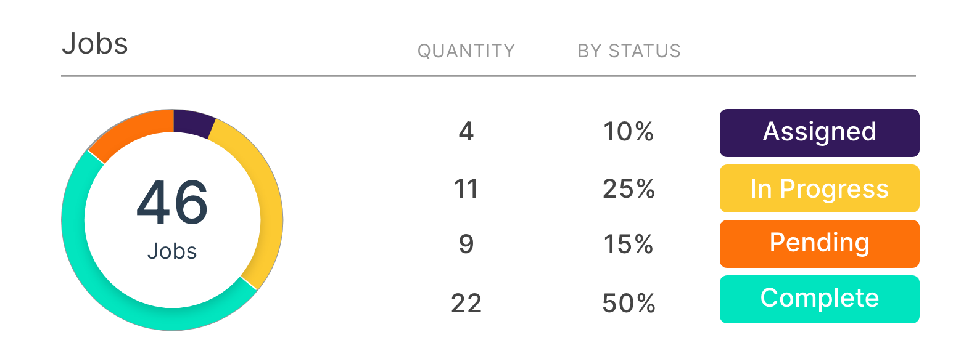Click the QUANTITY column header
The width and height of the screenshot is (977, 364).
(466, 51)
